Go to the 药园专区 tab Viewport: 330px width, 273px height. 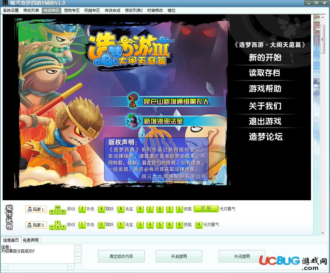pos(92,10)
